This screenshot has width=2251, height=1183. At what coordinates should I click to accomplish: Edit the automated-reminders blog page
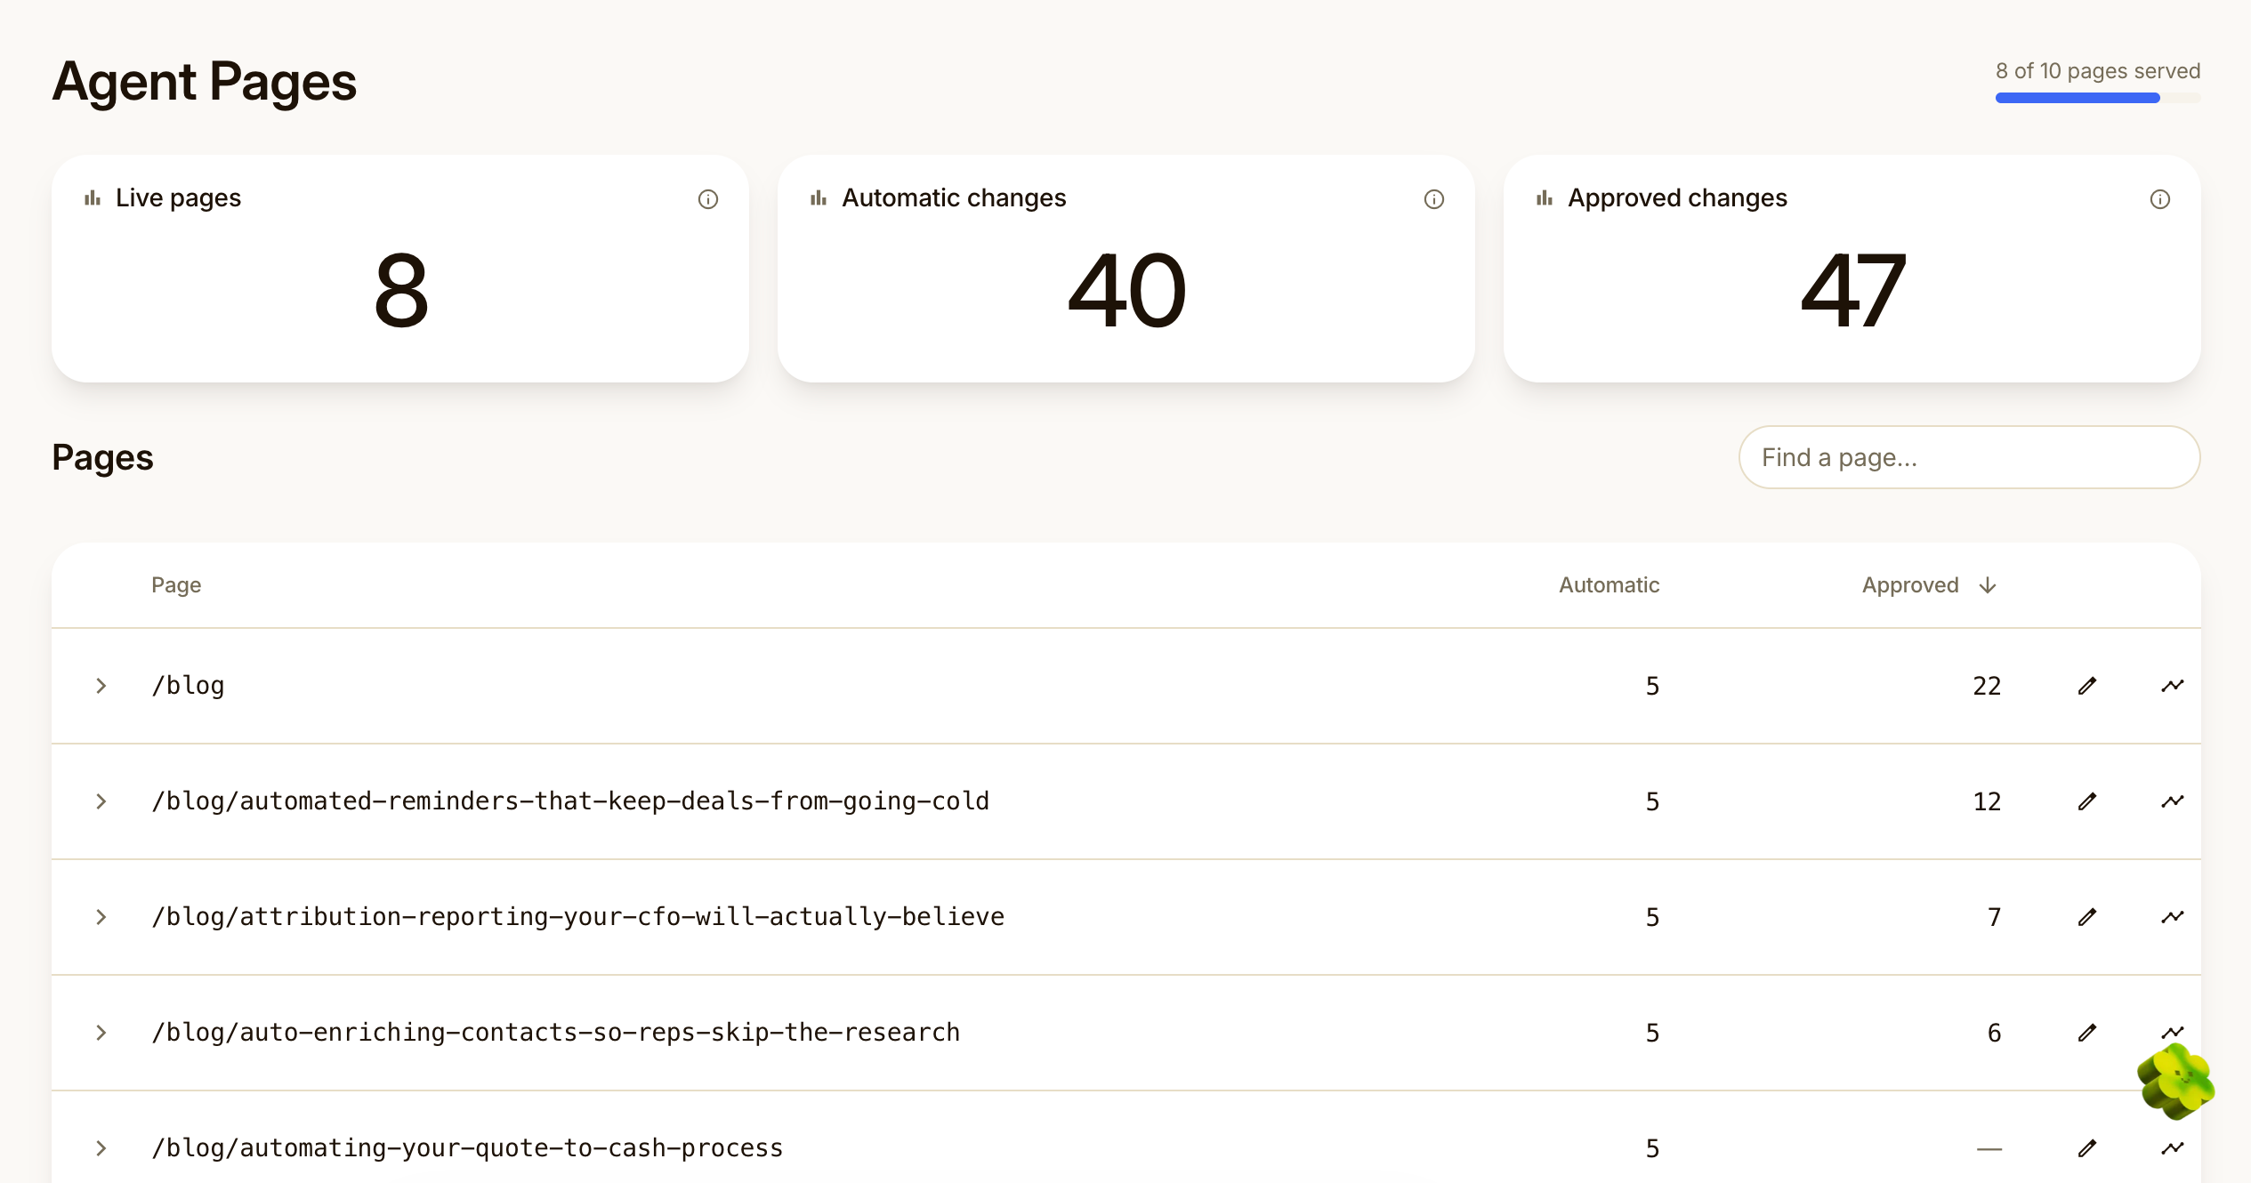point(2087,801)
